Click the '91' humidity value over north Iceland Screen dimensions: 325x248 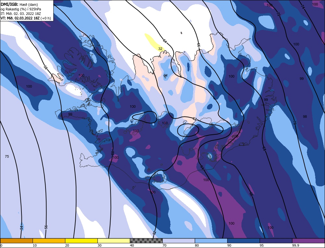point(166,75)
